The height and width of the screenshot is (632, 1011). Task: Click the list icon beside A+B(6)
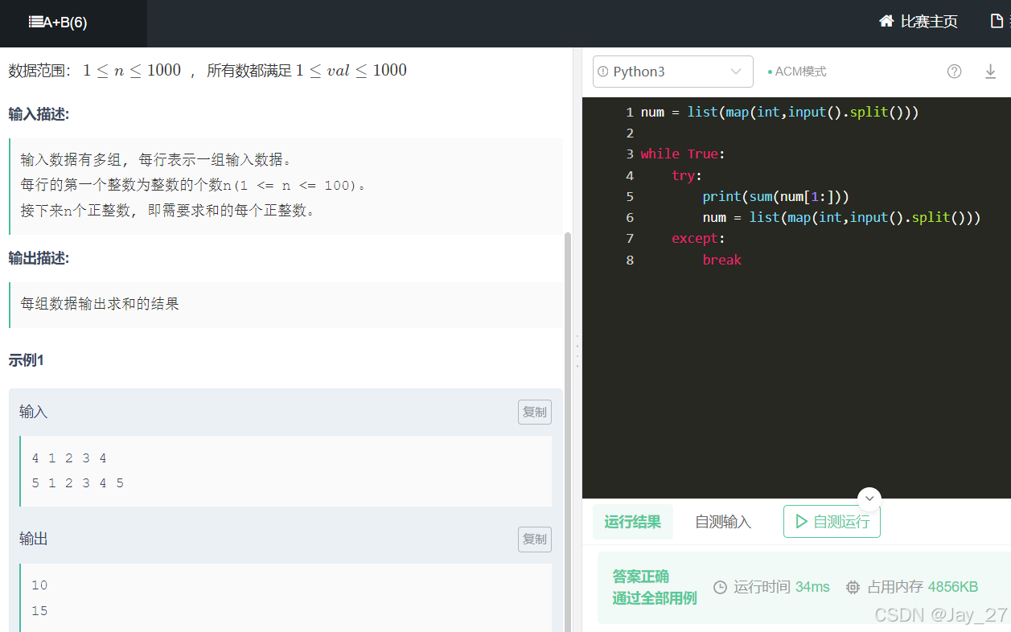pyautogui.click(x=35, y=23)
